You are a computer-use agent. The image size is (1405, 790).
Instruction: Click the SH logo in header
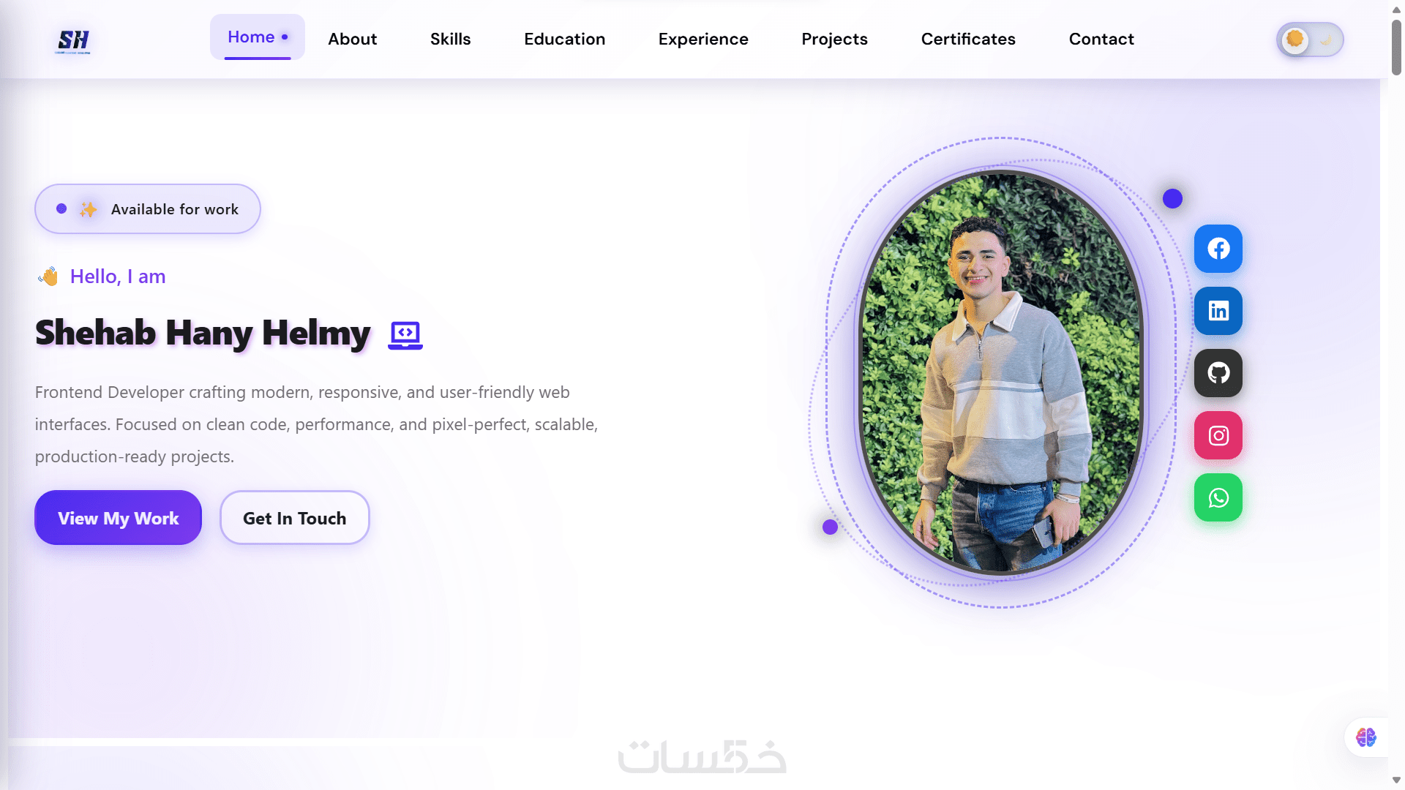73,41
